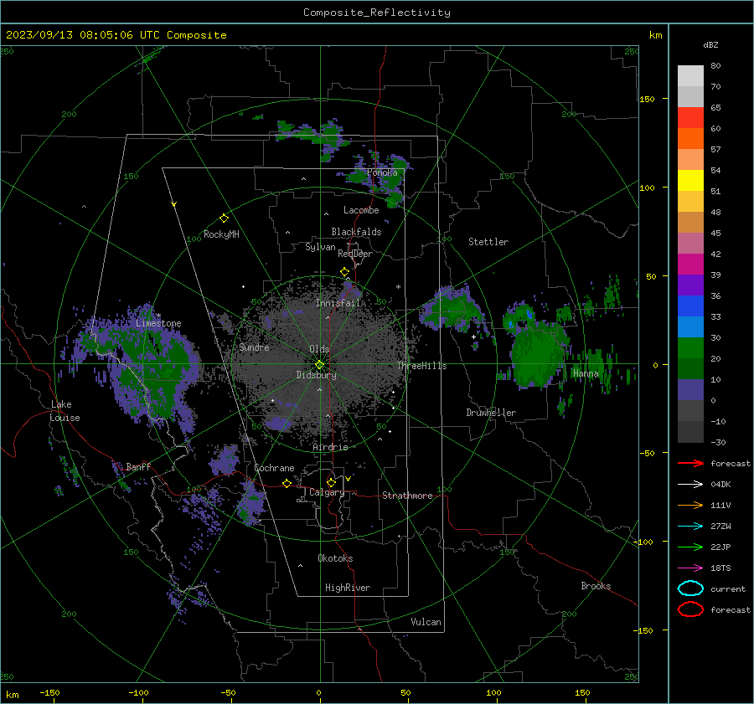Click the red forecast arrow in legend
Image resolution: width=754 pixels, height=704 pixels.
point(690,463)
